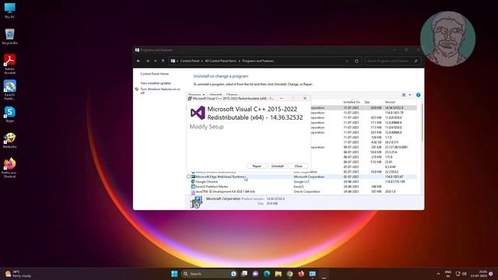This screenshot has height=280, width=498.
Task: Open the Recycle Bin desktop icon
Action: coord(9,37)
